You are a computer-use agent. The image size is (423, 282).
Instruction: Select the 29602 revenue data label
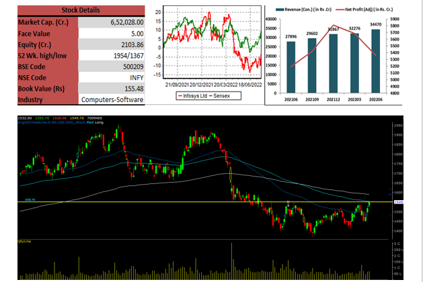pos(312,34)
